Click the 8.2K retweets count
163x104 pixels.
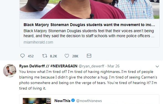point(54,56)
